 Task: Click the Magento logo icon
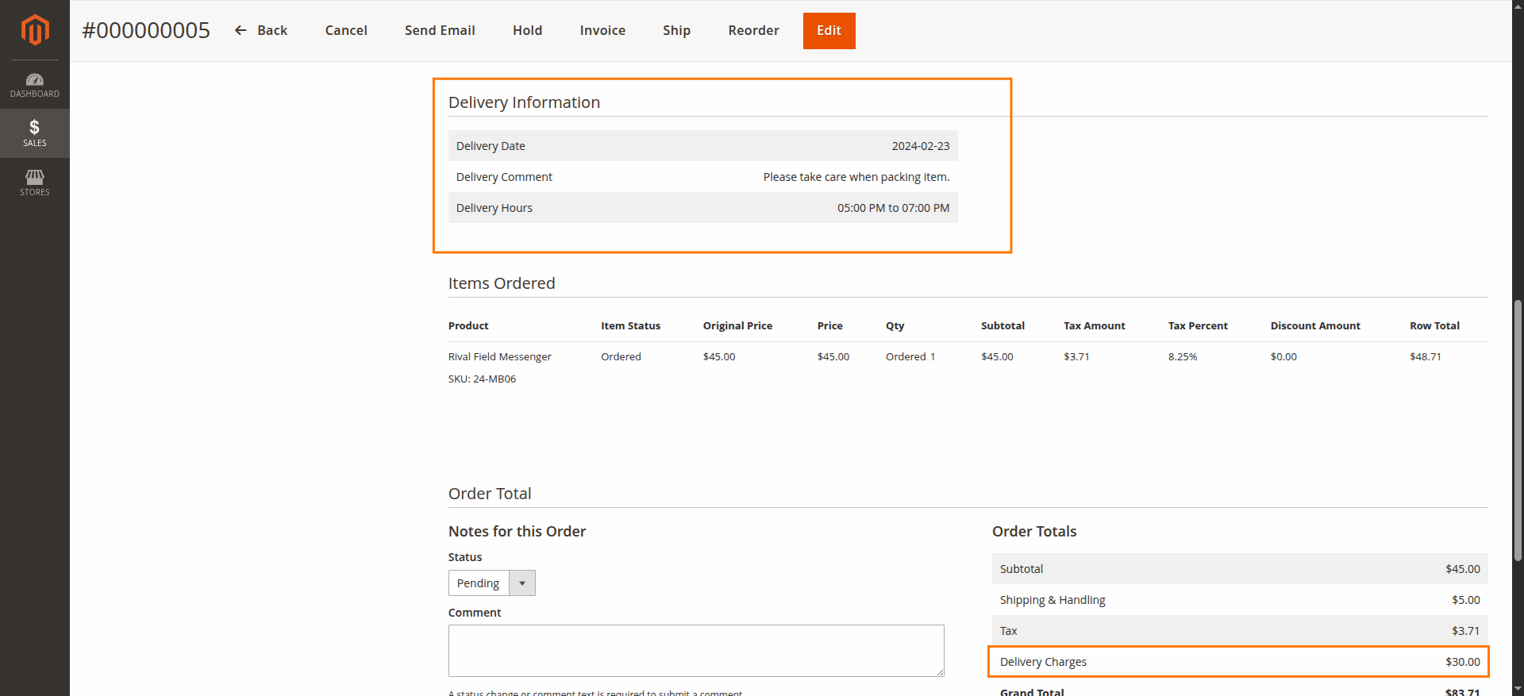coord(35,30)
